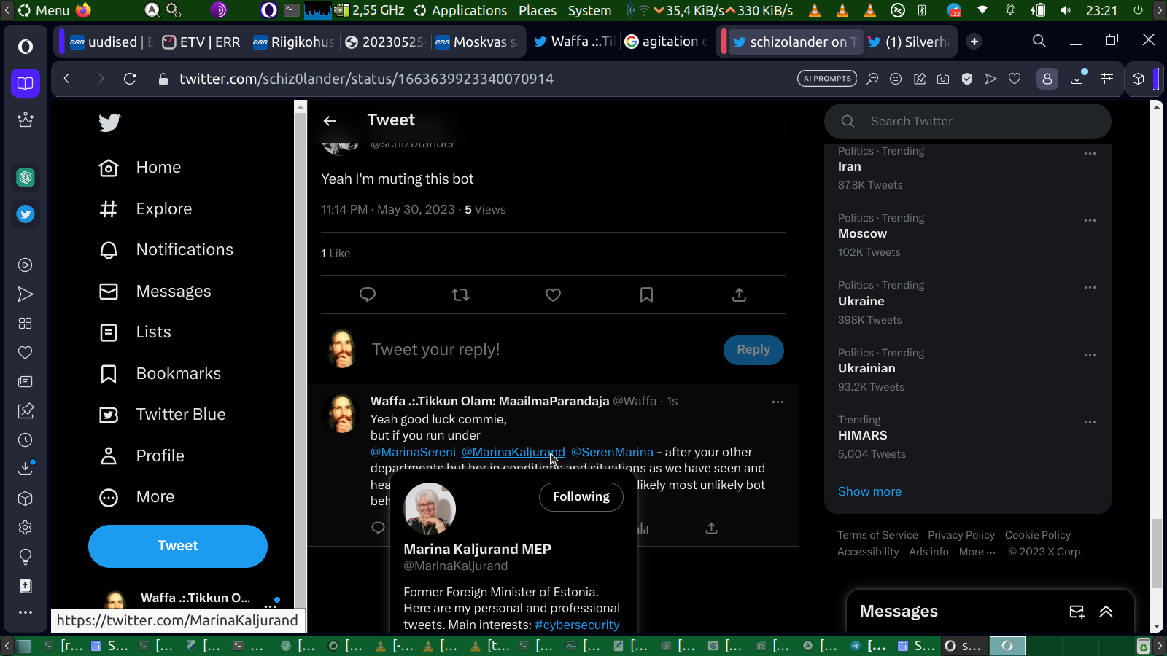Share the 'Yeah I'm muting this bot' tweet
This screenshot has height=656, width=1167.
[739, 294]
